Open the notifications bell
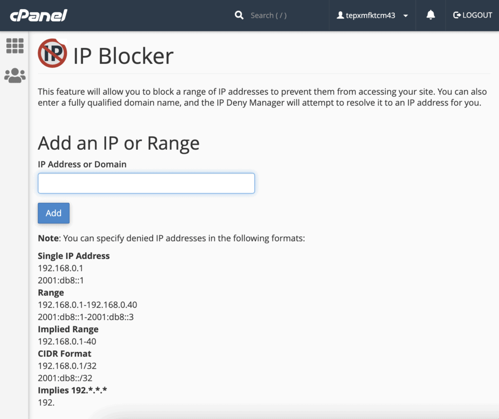Viewport: 499px width, 419px height. click(431, 15)
